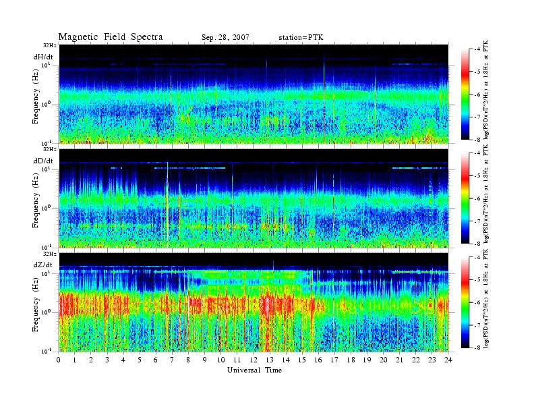This screenshot has height=413, width=534.
Task: Click the dH/dt spectrogram plot area
Action: (x=254, y=94)
